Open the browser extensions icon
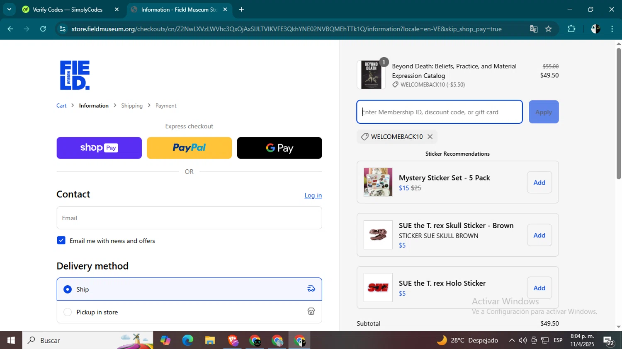Image resolution: width=622 pixels, height=349 pixels. click(x=571, y=29)
